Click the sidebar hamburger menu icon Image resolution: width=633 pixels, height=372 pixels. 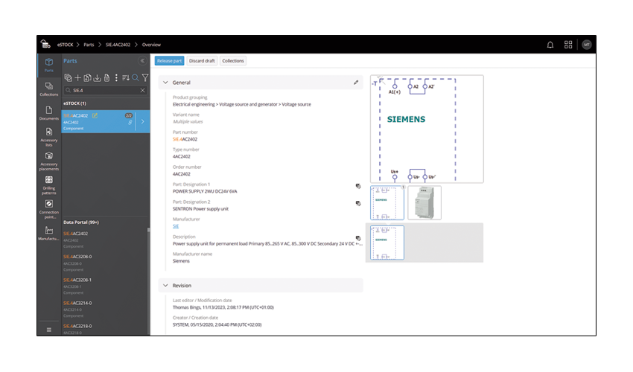49,330
